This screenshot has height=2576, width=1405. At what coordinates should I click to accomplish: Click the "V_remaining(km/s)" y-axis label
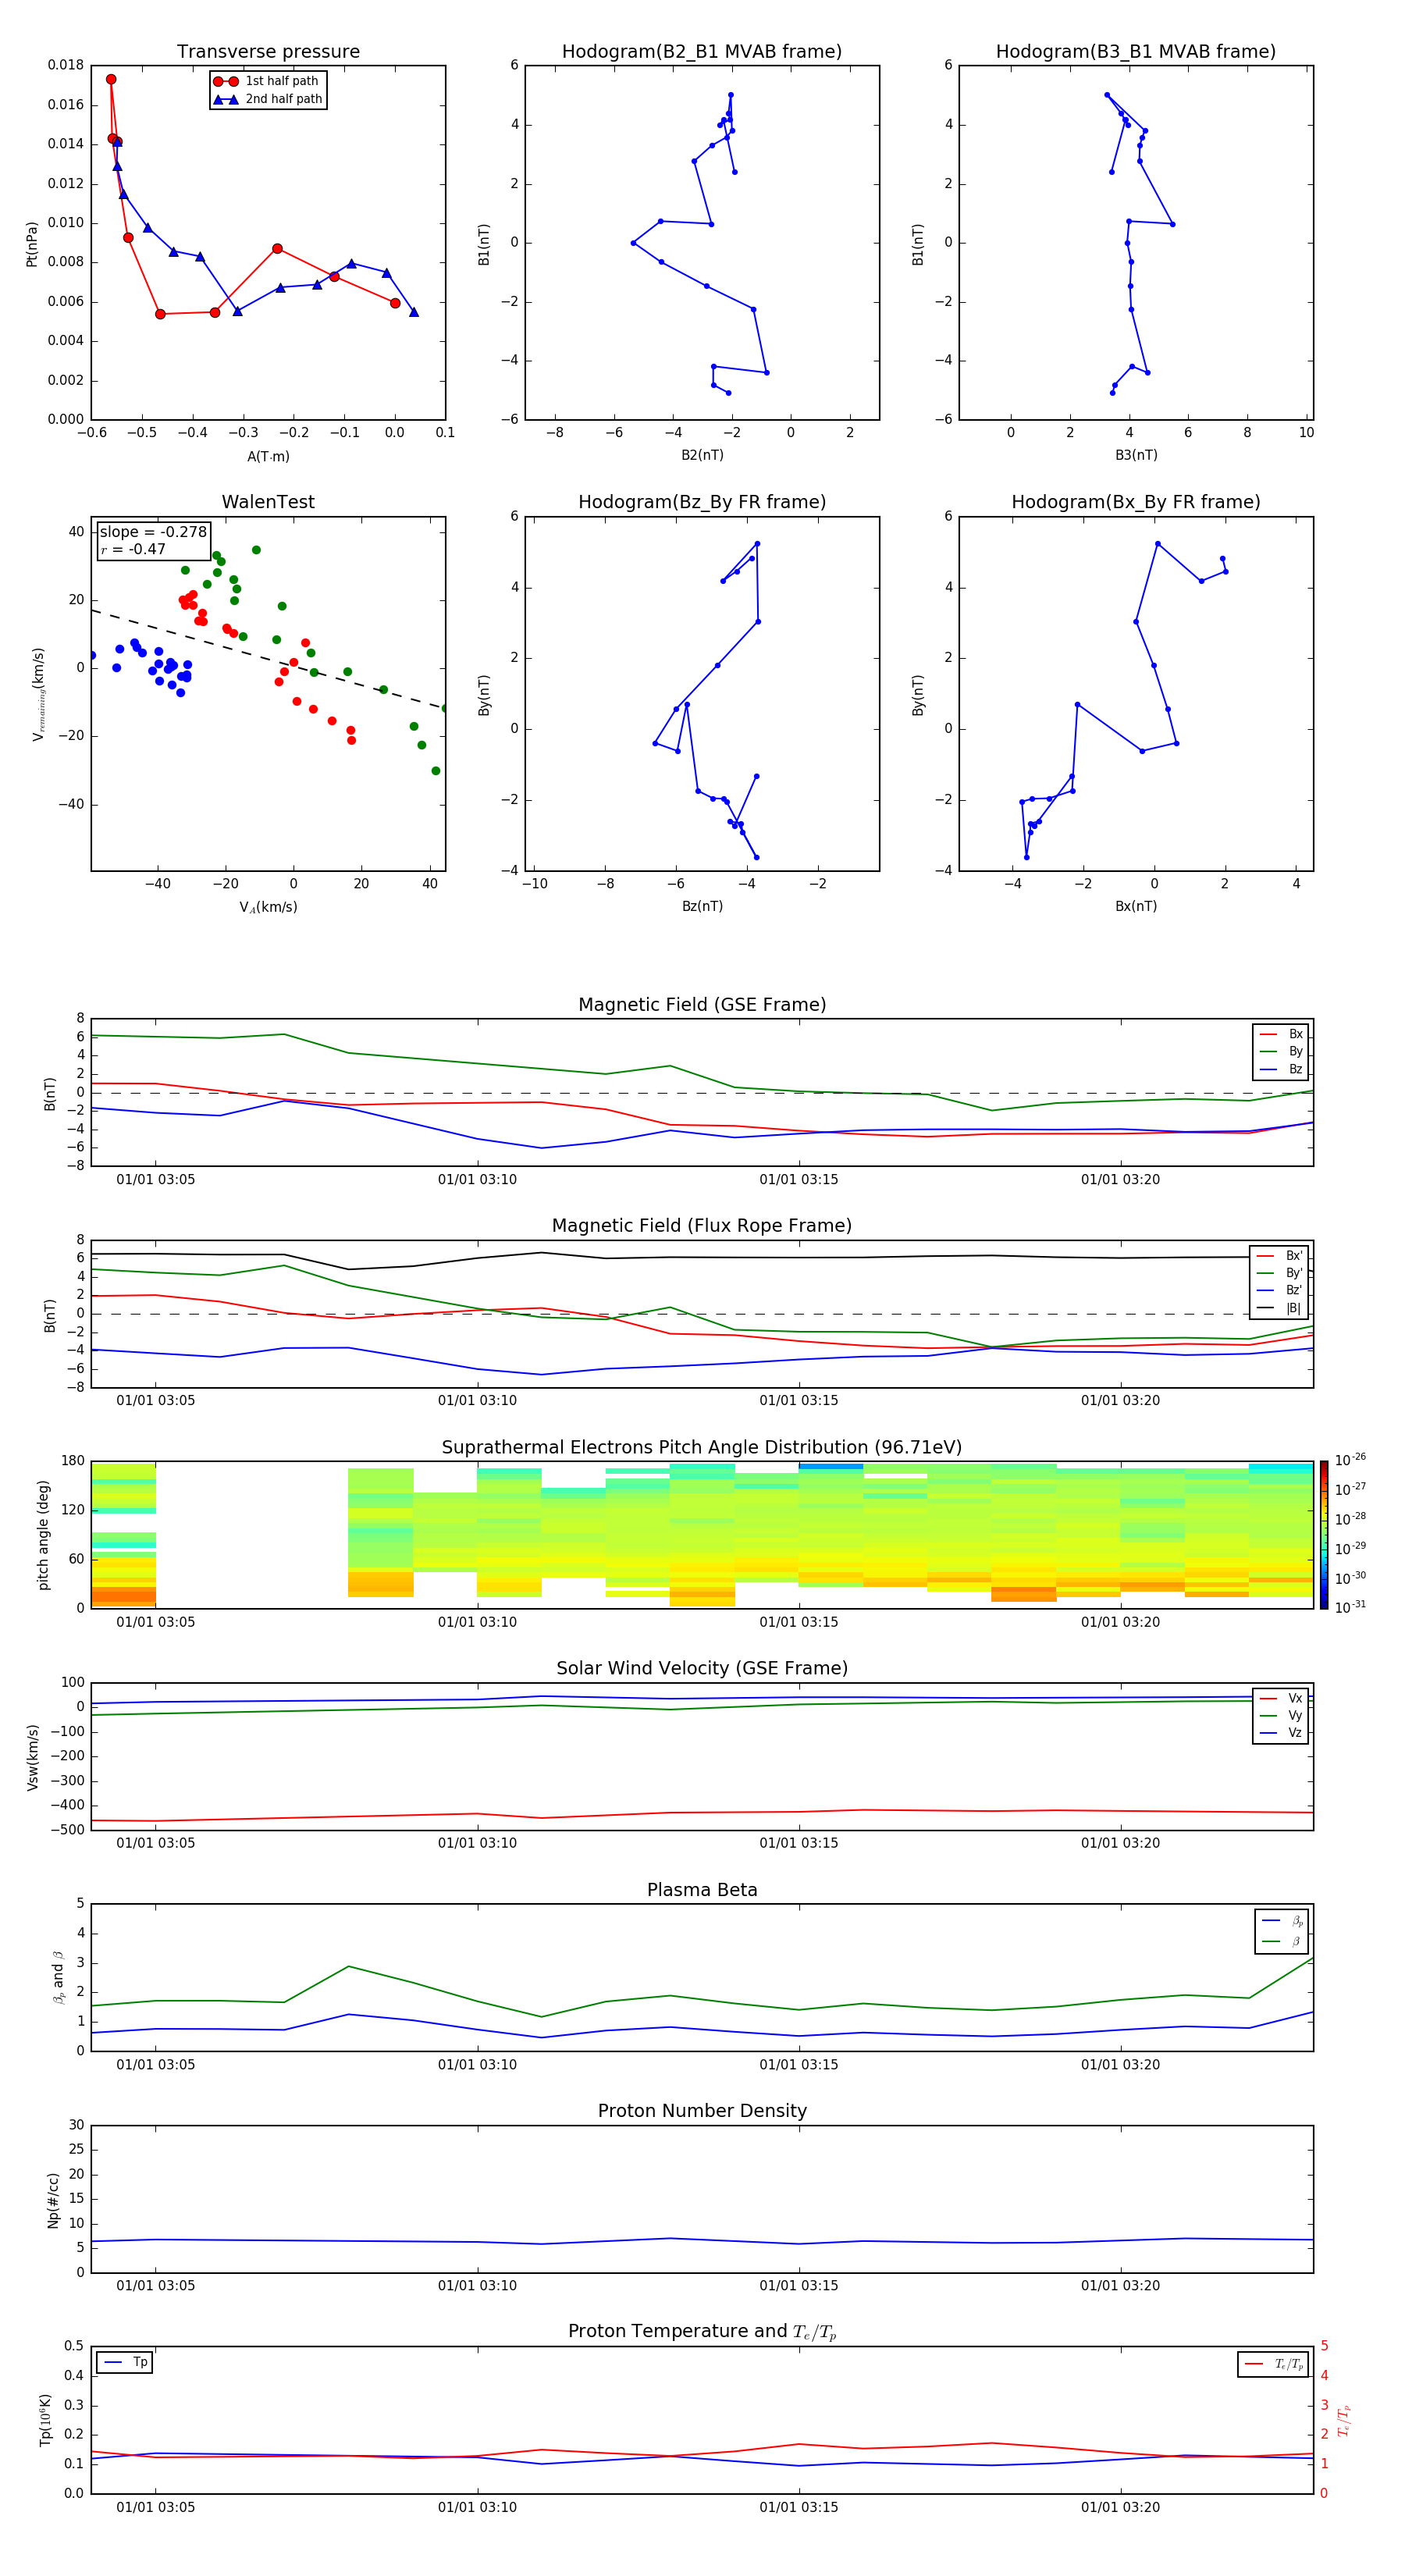tap(39, 694)
